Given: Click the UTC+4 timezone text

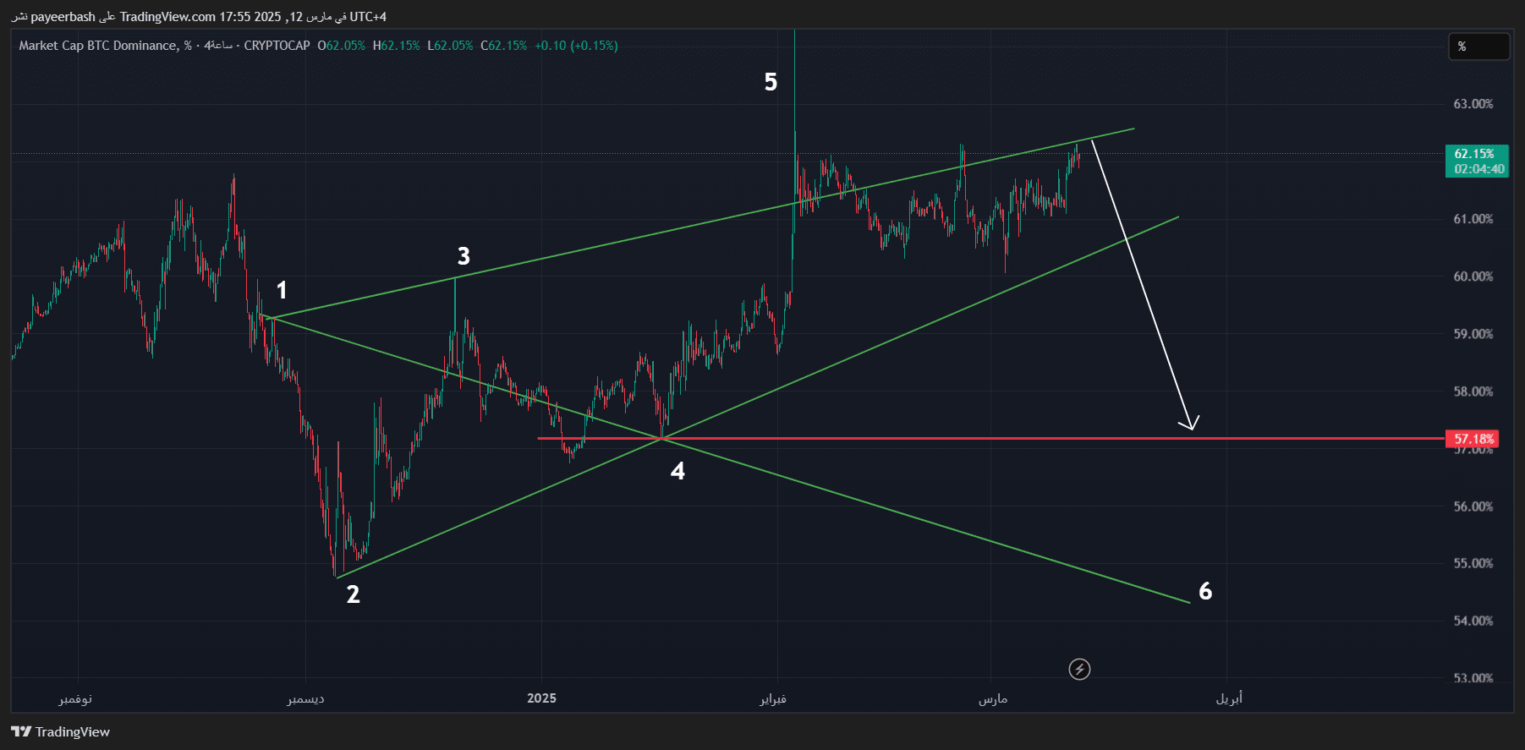Looking at the screenshot, I should [368, 17].
